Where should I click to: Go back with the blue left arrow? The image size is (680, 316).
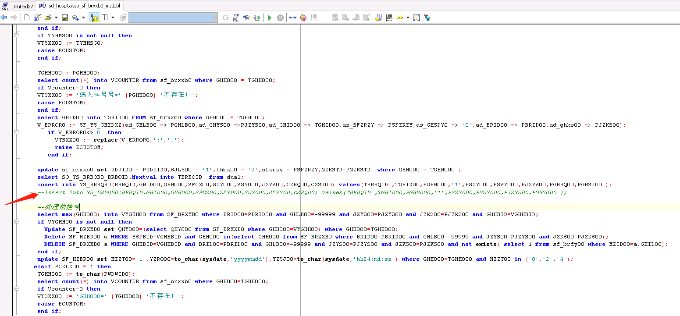[x=4, y=18]
